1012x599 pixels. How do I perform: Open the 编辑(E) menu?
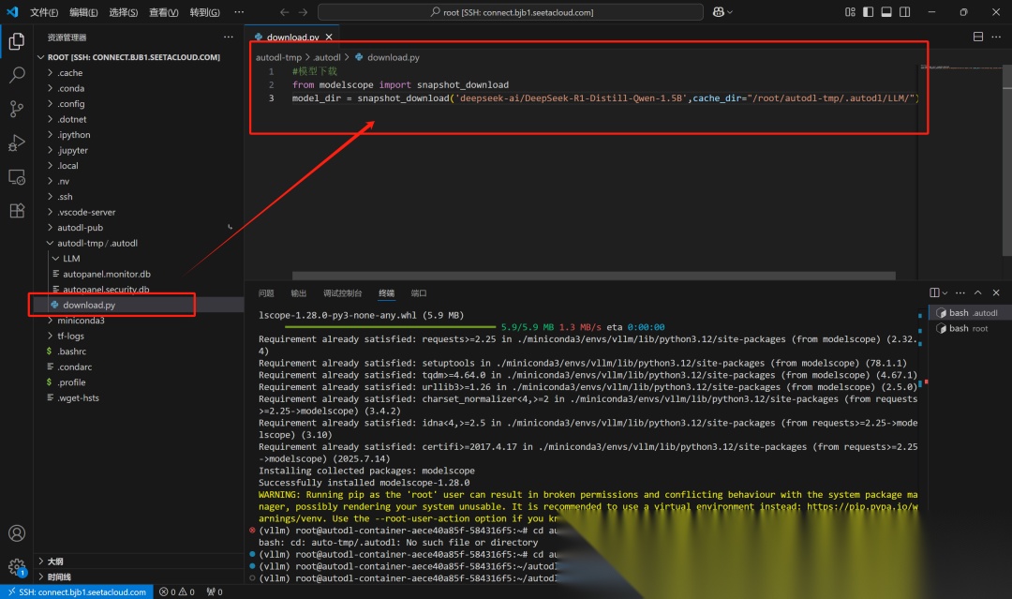[84, 12]
